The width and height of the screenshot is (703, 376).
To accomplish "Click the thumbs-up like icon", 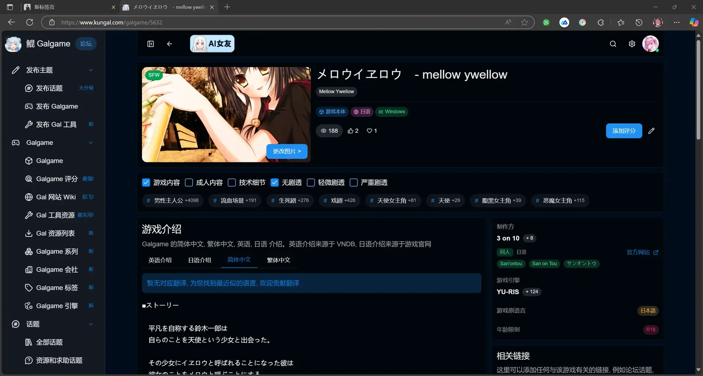I will pyautogui.click(x=350, y=131).
